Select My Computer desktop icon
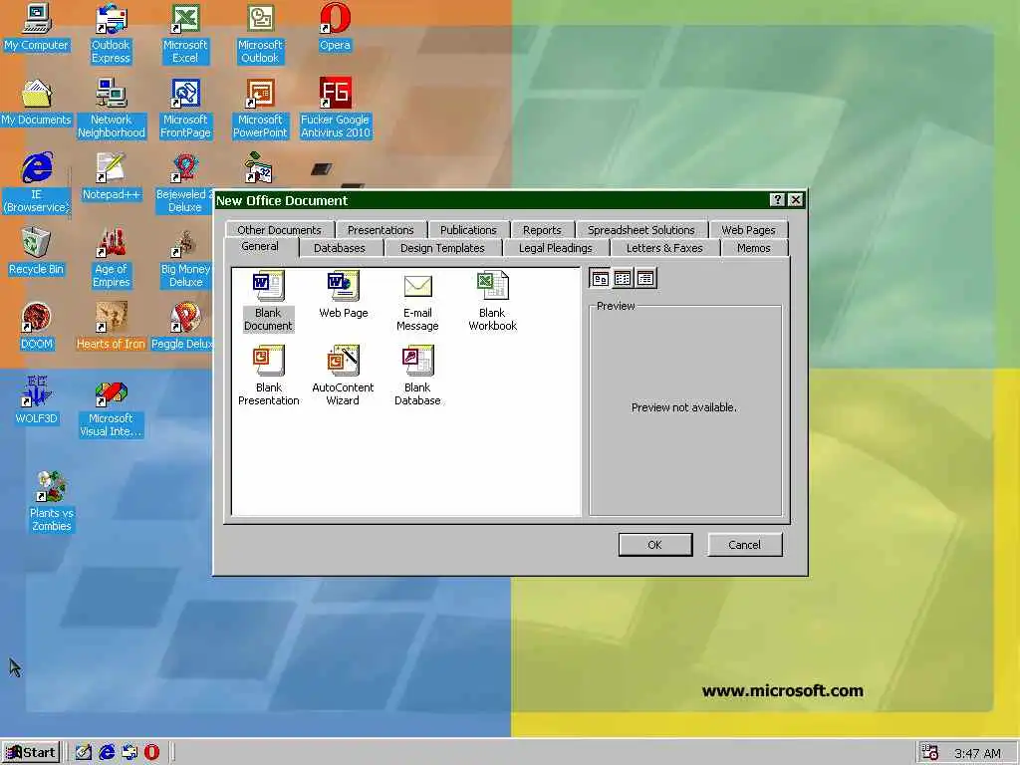The height and width of the screenshot is (765, 1020). click(x=36, y=27)
